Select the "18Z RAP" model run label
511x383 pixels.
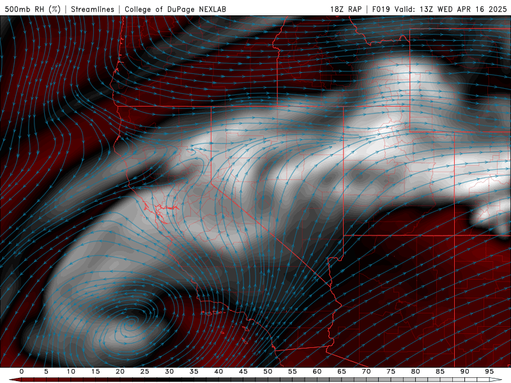(346, 9)
